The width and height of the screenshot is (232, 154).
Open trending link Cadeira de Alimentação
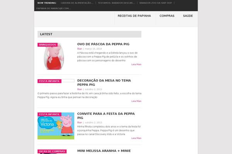click(77, 3)
